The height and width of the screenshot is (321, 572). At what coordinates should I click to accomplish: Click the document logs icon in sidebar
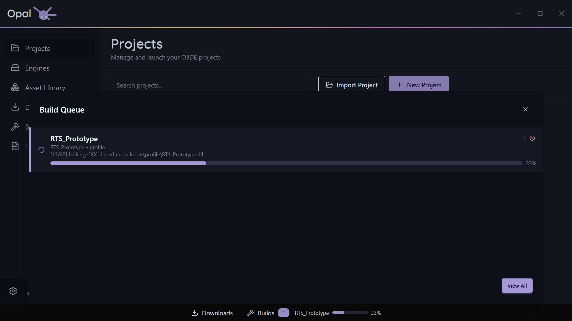(15, 146)
